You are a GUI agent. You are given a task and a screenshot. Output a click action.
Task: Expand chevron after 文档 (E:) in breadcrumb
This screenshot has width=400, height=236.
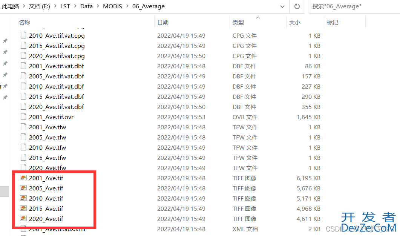(55, 6)
